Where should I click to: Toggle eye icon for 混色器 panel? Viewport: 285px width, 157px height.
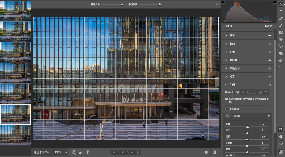click(x=270, y=60)
